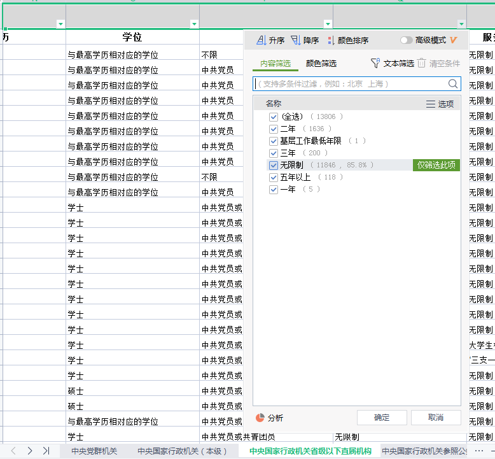This screenshot has height=459, width=495.
Task: Uncheck the (全选) select all checkbox
Action: coord(274,117)
